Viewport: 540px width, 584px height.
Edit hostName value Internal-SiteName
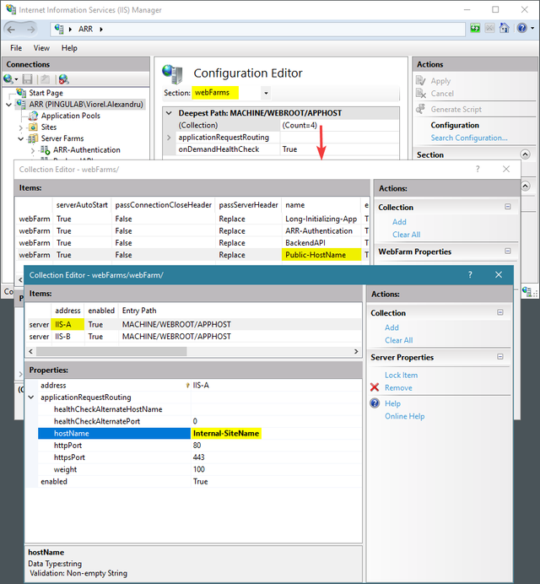[276, 433]
